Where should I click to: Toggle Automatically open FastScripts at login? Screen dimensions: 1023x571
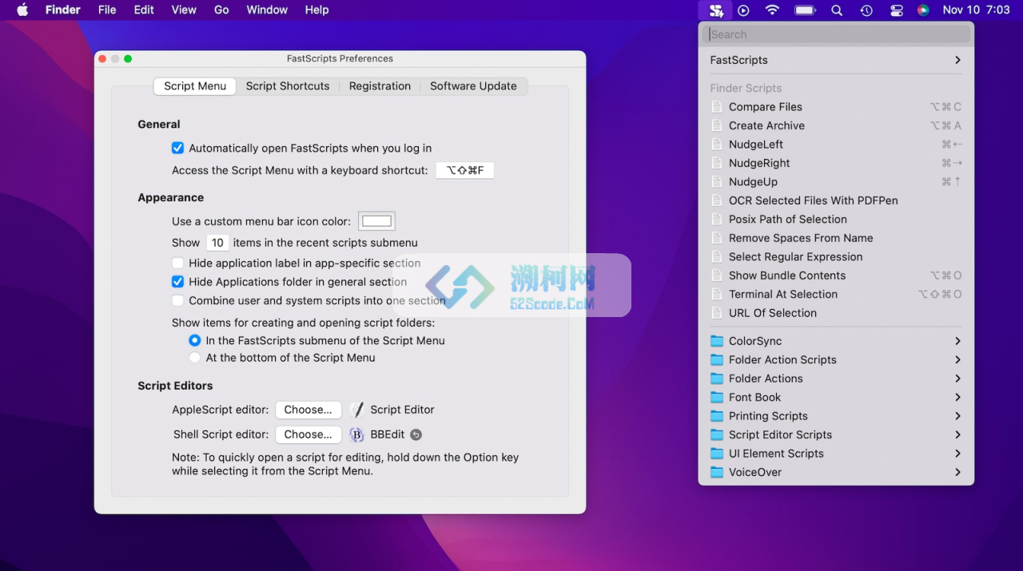[x=178, y=148]
